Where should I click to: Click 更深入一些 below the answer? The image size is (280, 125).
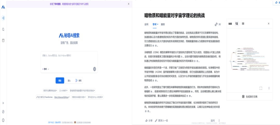coord(162,120)
